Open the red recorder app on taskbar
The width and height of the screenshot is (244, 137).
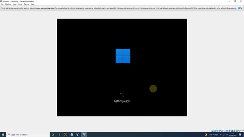pyautogui.click(x=65, y=134)
